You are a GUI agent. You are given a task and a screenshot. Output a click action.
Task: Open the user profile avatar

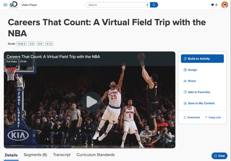(224, 5)
